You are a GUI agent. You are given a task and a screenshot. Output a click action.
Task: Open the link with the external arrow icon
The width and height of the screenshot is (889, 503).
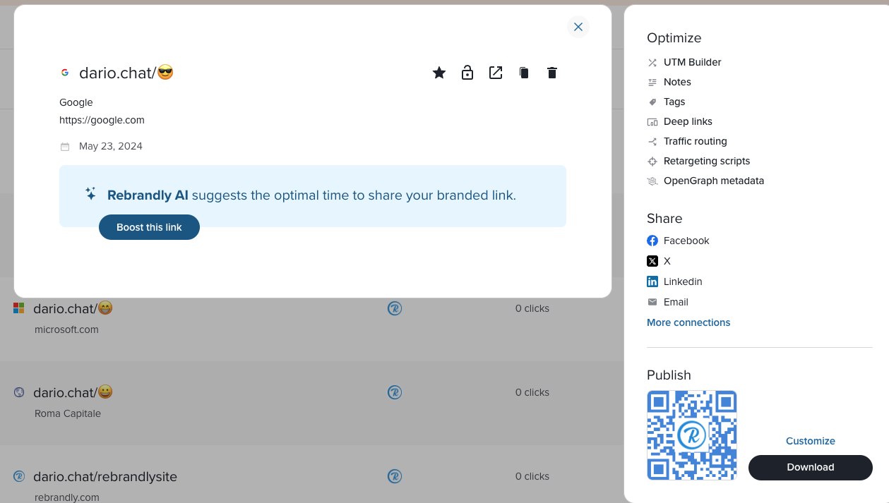496,73
